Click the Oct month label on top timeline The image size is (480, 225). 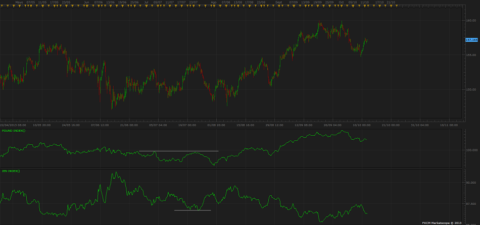coord(341,2)
